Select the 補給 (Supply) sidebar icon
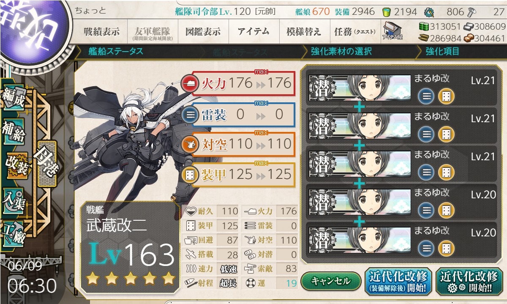 pyautogui.click(x=14, y=132)
